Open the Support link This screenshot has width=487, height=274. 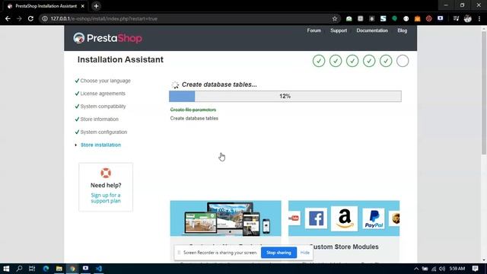(339, 30)
